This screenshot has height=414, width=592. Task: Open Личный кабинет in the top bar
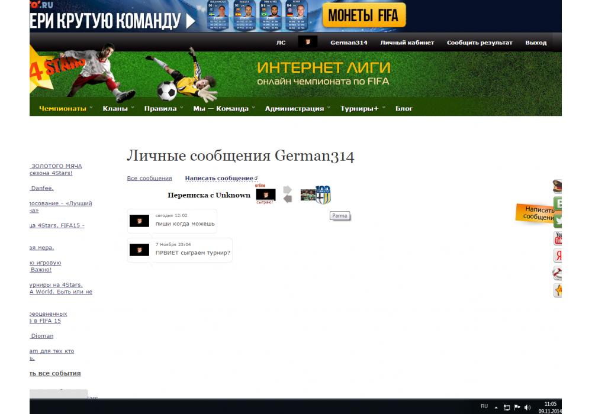[407, 43]
